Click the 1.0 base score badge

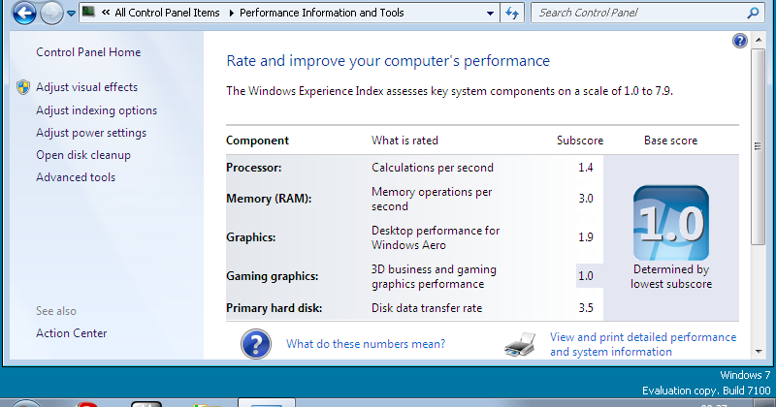(x=671, y=223)
